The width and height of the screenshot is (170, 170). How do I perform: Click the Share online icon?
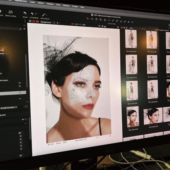pos(11,12)
